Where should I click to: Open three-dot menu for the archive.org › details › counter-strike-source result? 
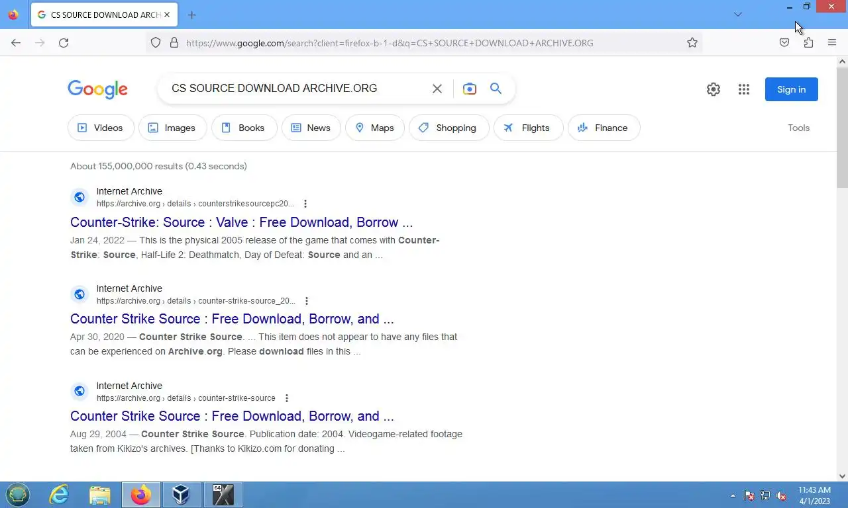pyautogui.click(x=287, y=398)
